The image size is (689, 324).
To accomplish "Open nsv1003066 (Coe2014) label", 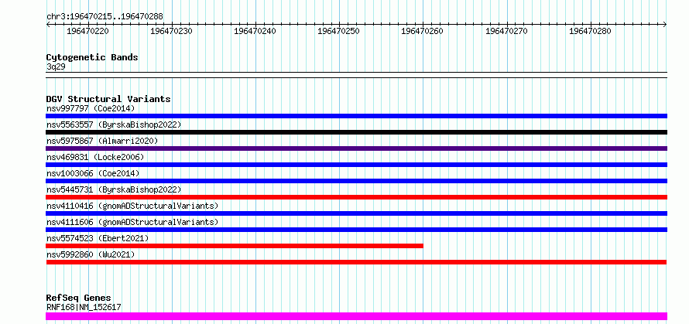I will pos(93,173).
